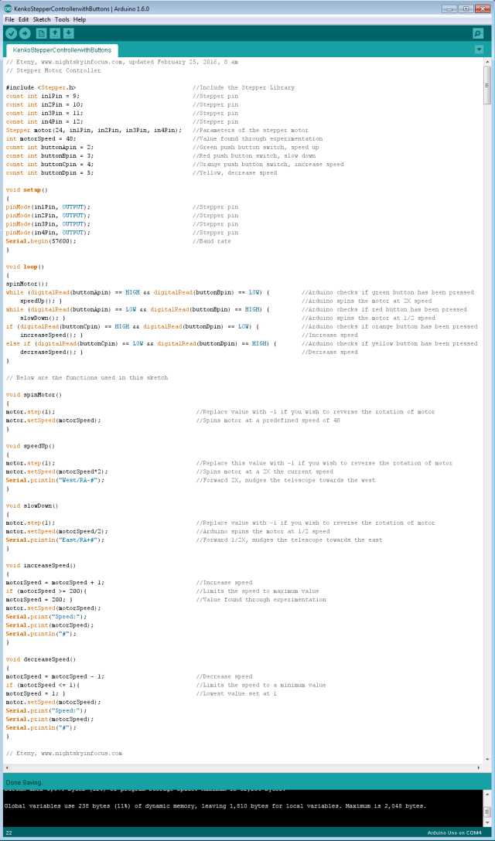
Task: Click the 'spinMotor();' call in loop
Action: click(x=27, y=284)
